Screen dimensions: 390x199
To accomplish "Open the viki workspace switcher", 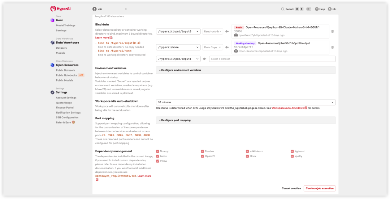I will [110, 9].
